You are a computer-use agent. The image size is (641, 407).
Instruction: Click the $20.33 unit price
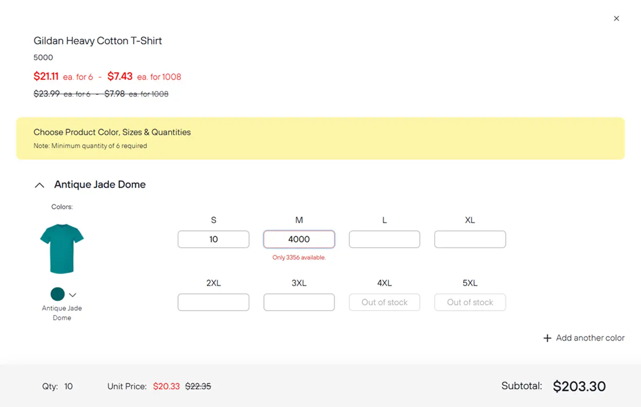pyautogui.click(x=166, y=387)
